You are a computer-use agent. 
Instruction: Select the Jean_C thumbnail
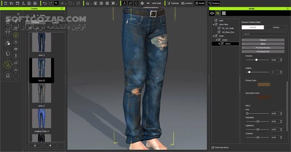42,93
